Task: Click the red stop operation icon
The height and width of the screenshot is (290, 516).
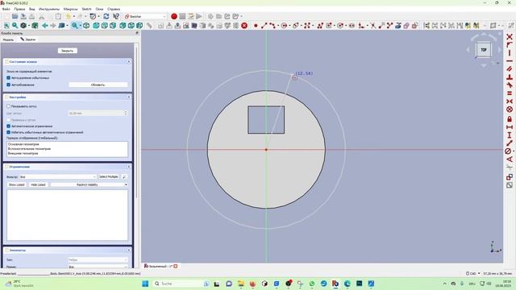Action: [x=244, y=25]
